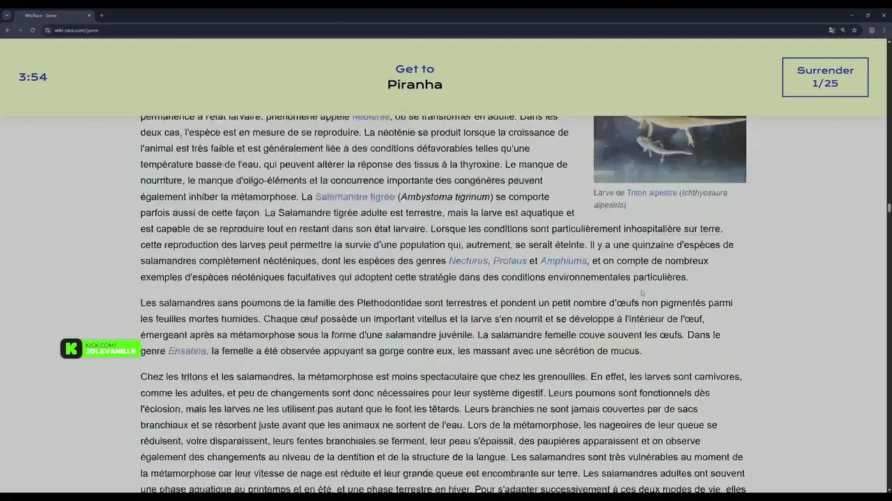Viewport: 892px width, 501px height.
Task: Open a new browser tab
Action: (x=101, y=15)
